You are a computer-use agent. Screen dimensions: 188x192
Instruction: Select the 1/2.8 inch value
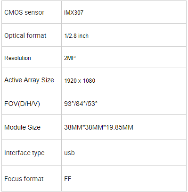pyautogui.click(x=76, y=36)
